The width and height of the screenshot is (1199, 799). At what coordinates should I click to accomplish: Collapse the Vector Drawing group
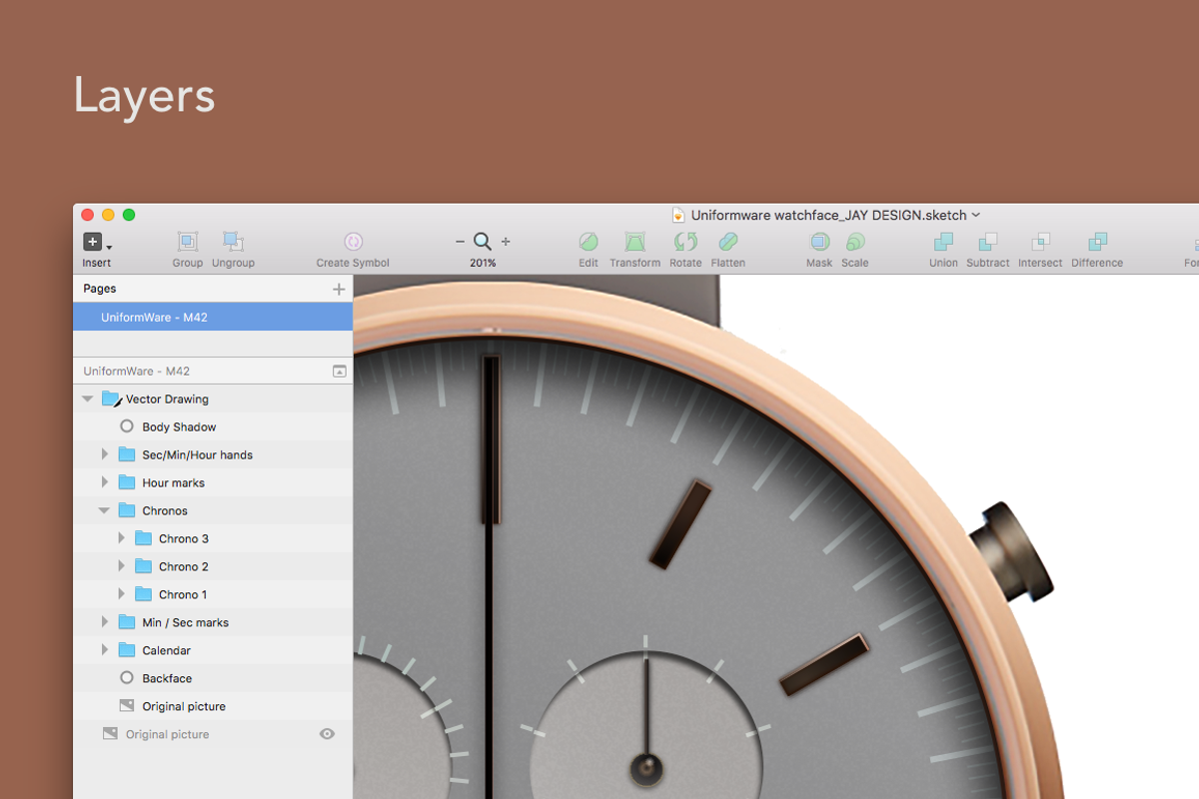pyautogui.click(x=87, y=399)
